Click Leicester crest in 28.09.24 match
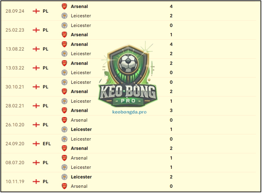The width and height of the screenshot is (262, 193). (64, 16)
